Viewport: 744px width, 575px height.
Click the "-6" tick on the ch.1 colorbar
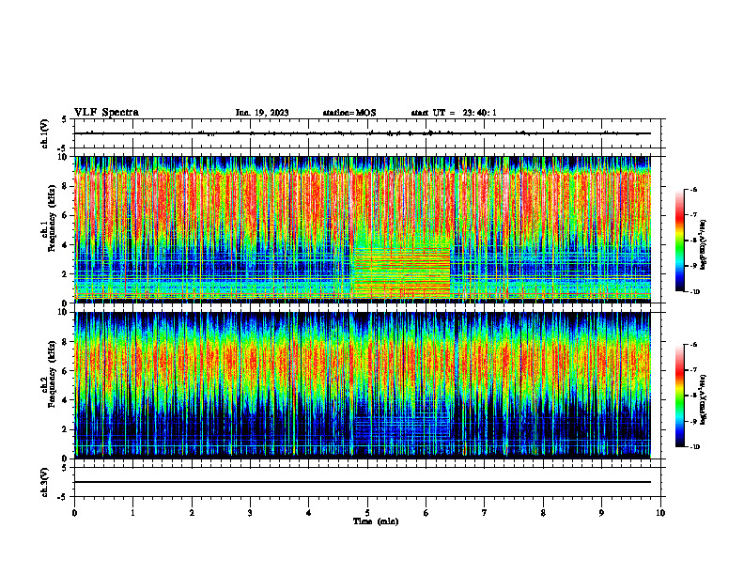(x=693, y=190)
